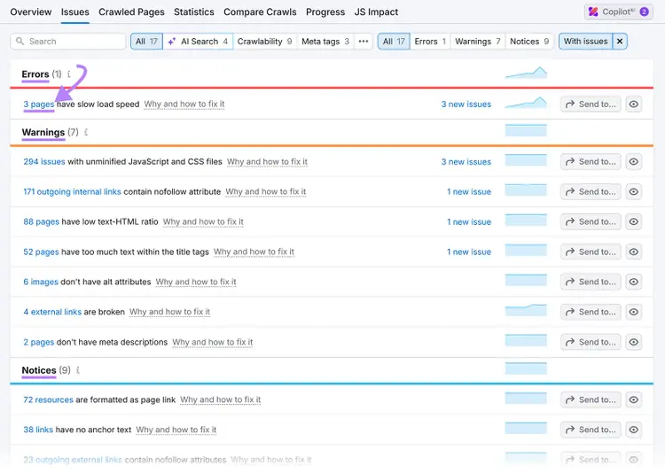The image size is (665, 473).
Task: Click the Search input field
Action: 68,41
